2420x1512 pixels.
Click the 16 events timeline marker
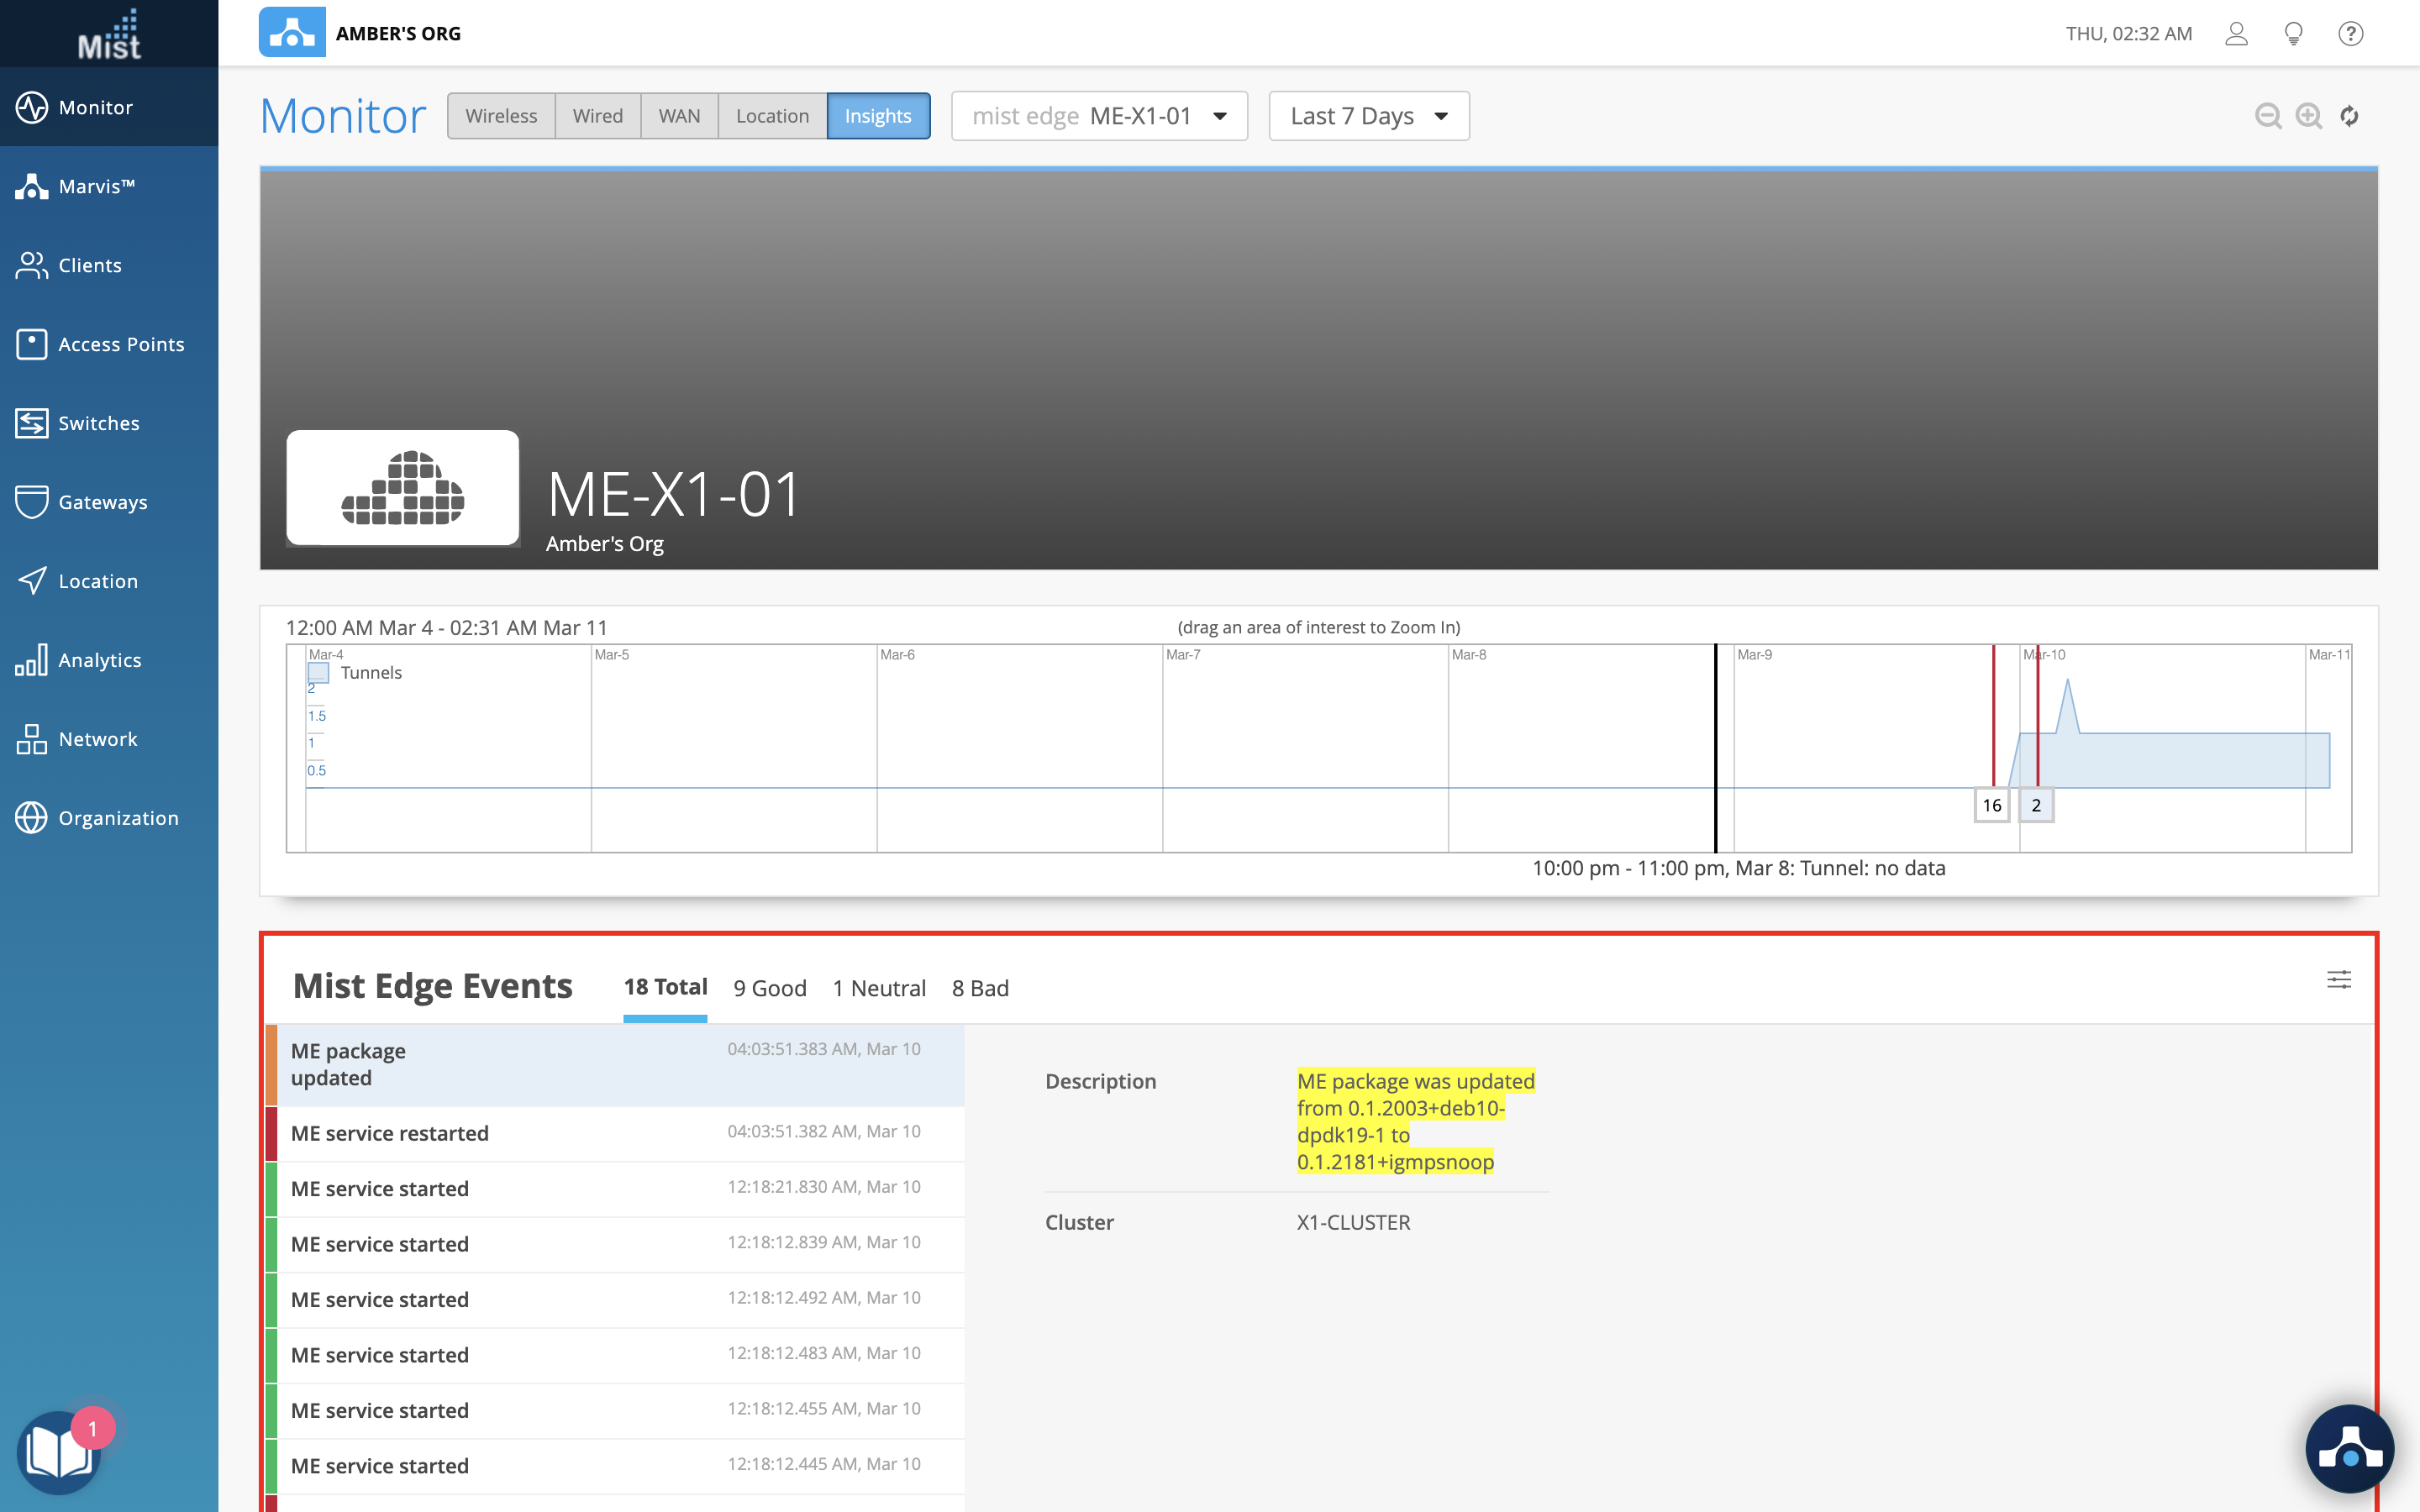coord(1991,805)
